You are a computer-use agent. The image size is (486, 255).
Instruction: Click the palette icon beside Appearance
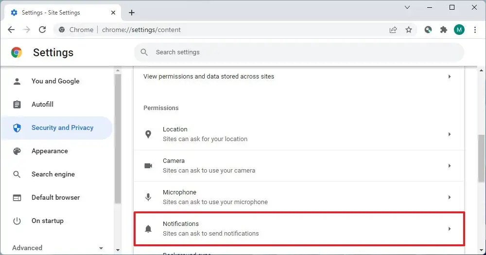pyautogui.click(x=17, y=151)
